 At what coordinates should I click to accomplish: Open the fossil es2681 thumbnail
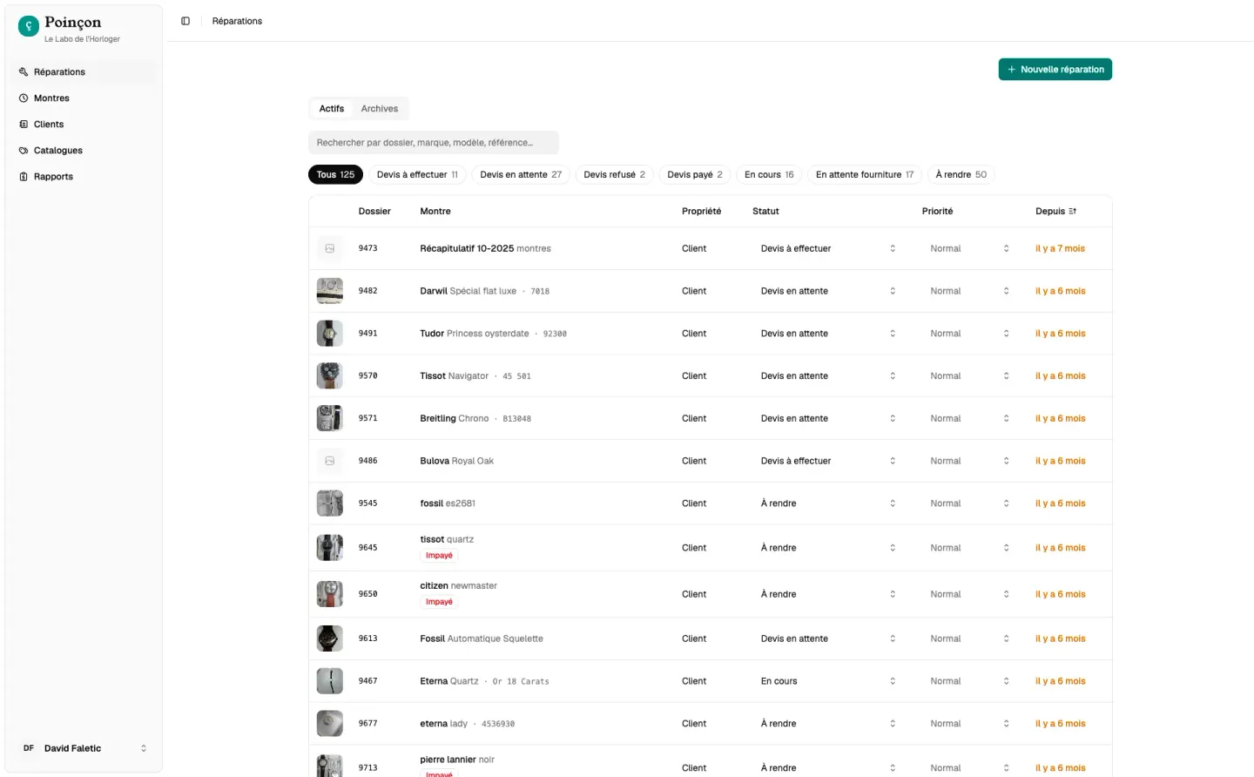330,503
